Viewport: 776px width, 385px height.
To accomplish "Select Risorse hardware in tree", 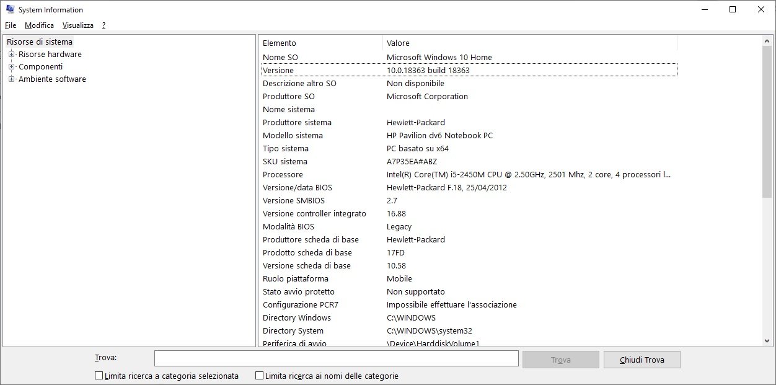I will click(50, 55).
